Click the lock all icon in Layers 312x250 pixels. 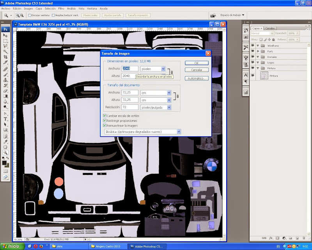point(273,39)
